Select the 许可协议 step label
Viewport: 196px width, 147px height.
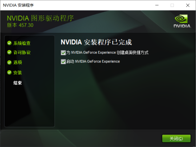point(22,52)
